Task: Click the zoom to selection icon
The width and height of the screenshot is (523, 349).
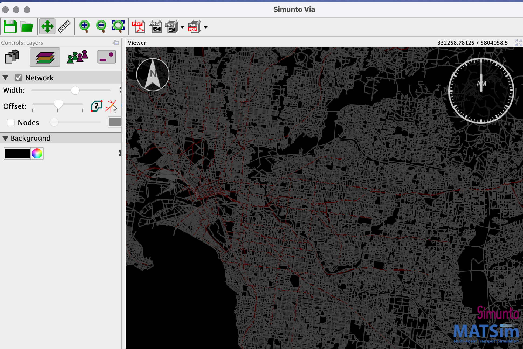Action: [x=118, y=26]
